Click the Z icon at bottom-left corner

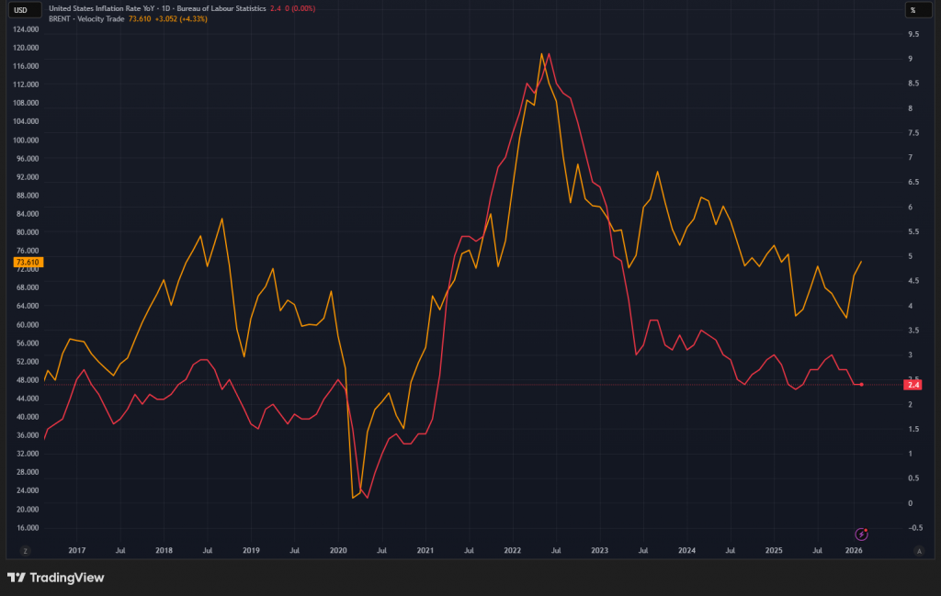pos(25,550)
